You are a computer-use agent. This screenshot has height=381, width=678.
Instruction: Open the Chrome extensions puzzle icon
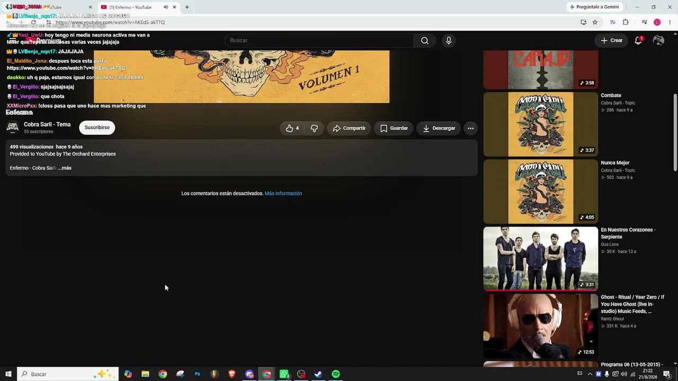(x=626, y=22)
